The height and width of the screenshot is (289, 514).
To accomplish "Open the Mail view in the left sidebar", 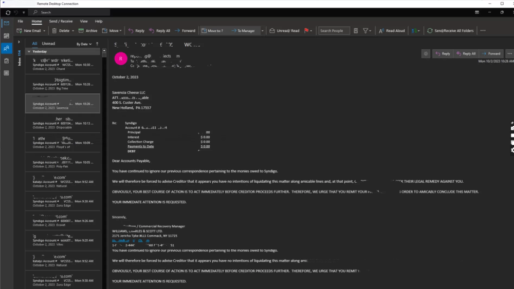I will 6,24.
